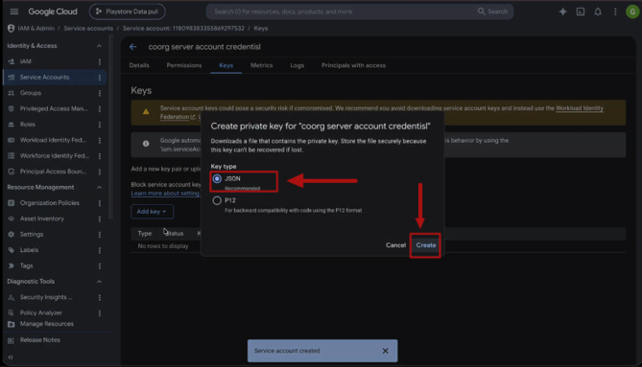Open more options beside Policy Analyzer
This screenshot has height=367, width=642.
point(100,313)
